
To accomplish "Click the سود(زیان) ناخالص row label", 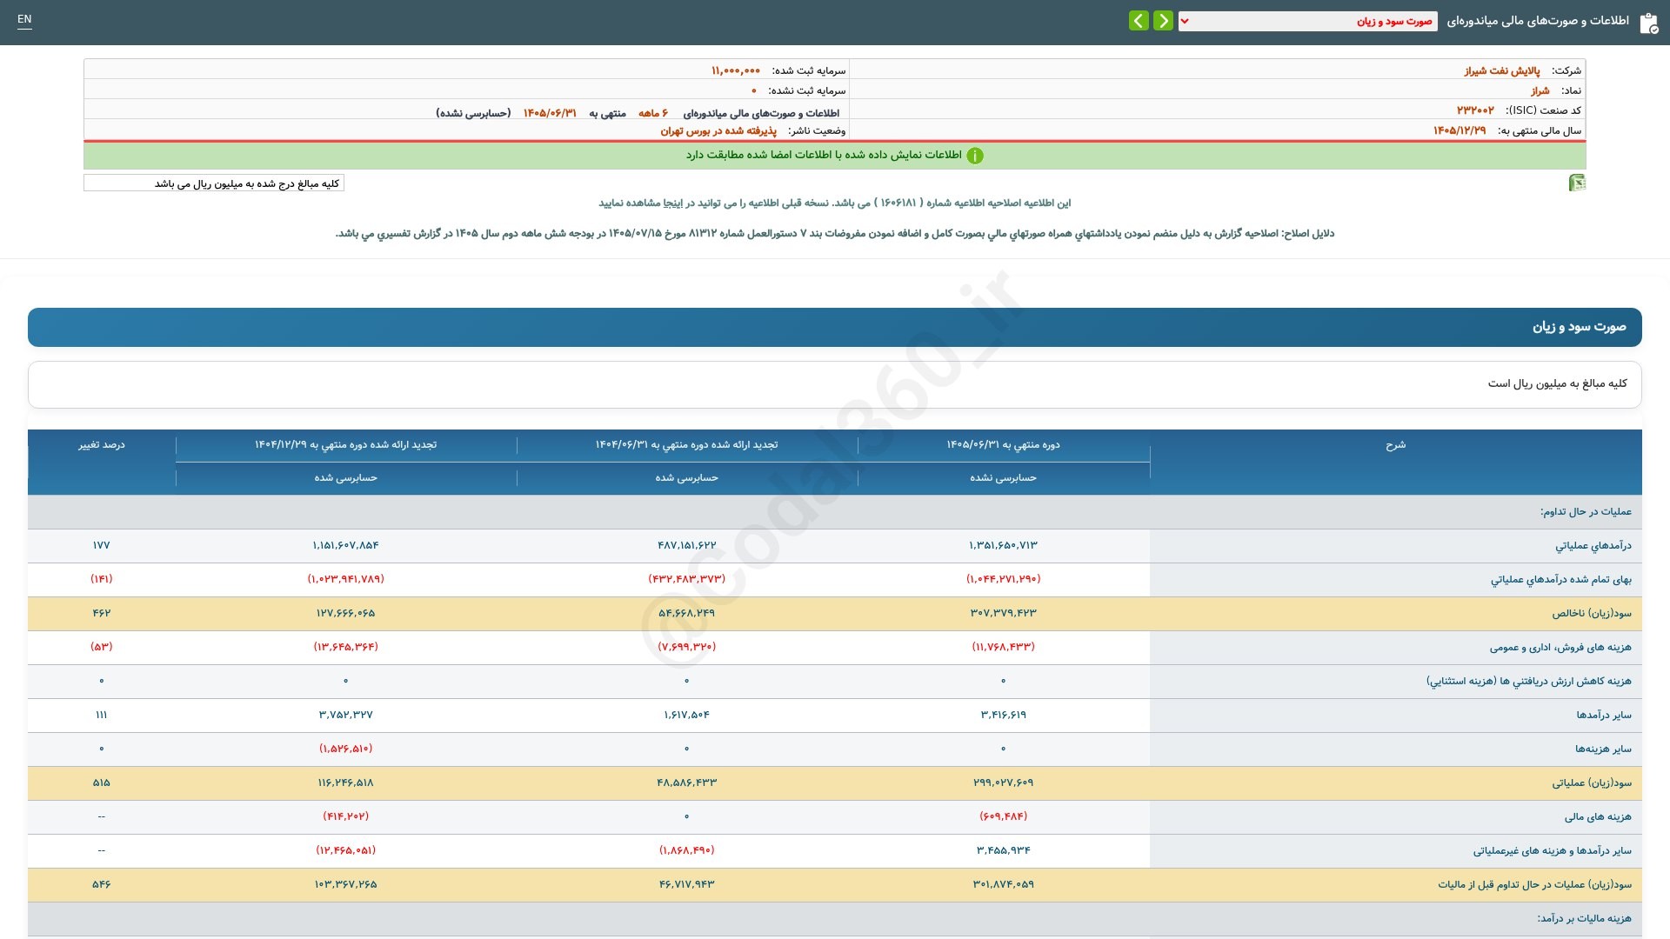I will point(1592,613).
